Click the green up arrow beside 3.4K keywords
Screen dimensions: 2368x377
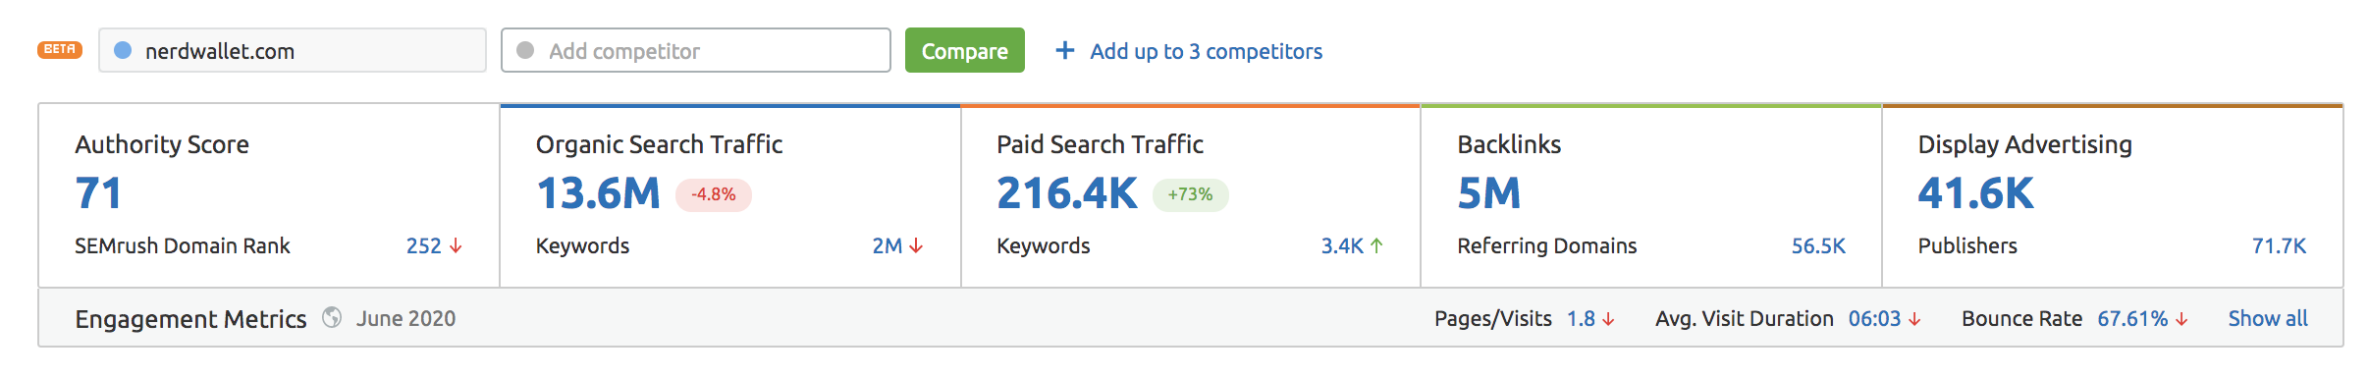[1376, 245]
